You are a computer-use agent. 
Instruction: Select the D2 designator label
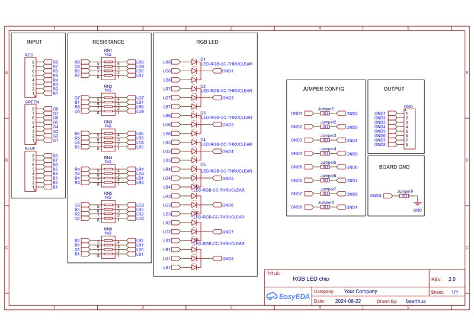(x=203, y=86)
